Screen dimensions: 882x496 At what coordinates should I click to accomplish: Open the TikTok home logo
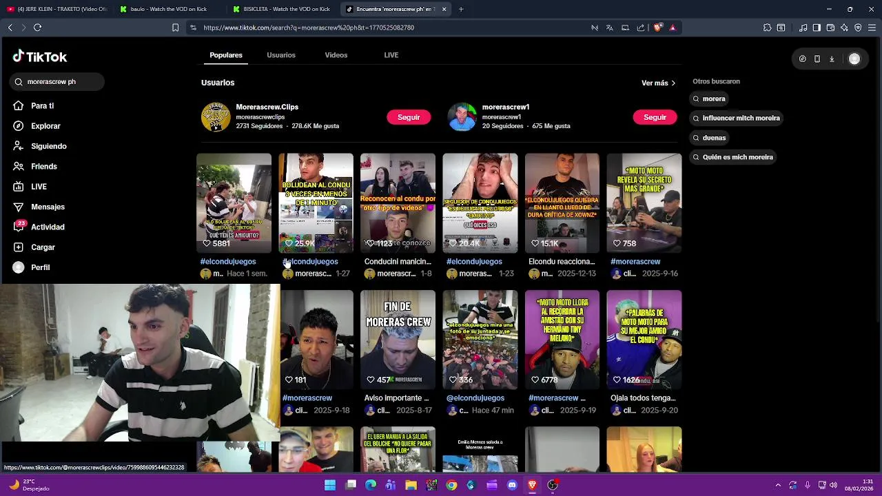tap(40, 56)
